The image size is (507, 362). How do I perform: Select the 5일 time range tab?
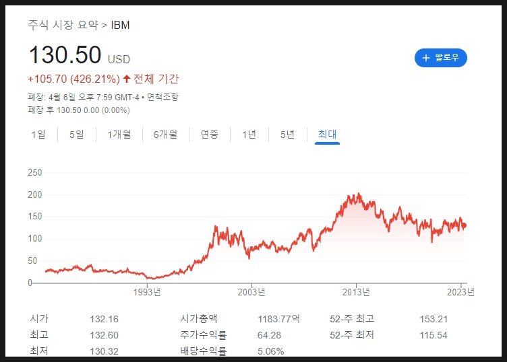[x=77, y=134]
